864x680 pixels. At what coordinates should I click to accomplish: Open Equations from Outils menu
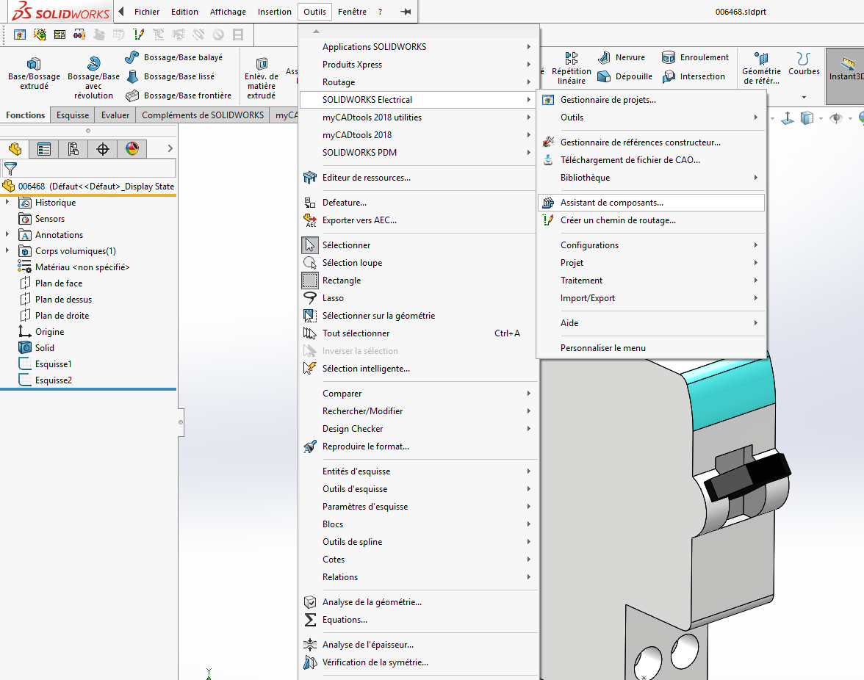tap(419, 620)
